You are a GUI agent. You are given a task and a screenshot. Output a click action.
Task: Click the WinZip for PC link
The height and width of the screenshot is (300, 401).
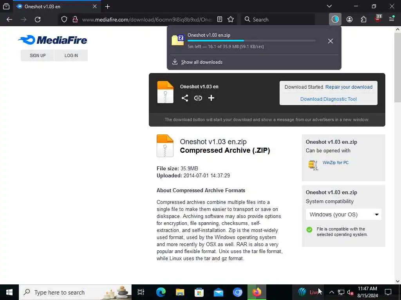[x=336, y=162]
